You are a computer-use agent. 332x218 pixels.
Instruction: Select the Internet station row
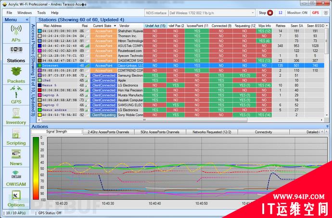pyautogui.click(x=180, y=65)
